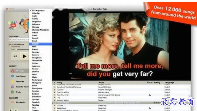Click the minus button to remove playlist
This screenshot has height=111, width=197.
pos(16,110)
